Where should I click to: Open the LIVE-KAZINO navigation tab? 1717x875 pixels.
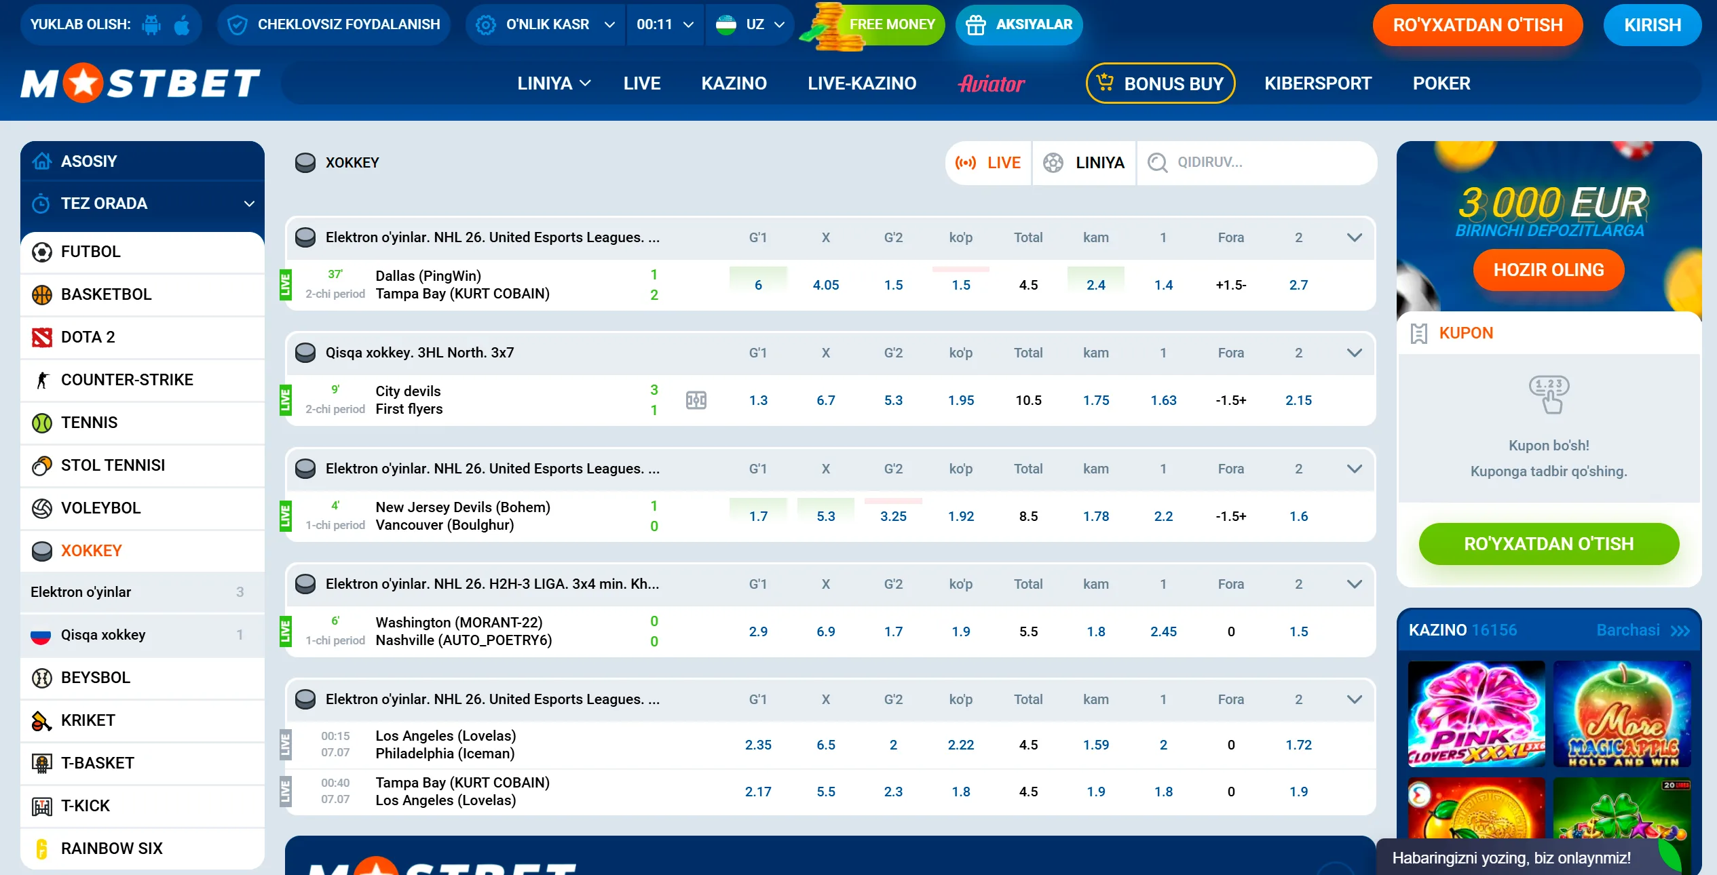point(862,83)
